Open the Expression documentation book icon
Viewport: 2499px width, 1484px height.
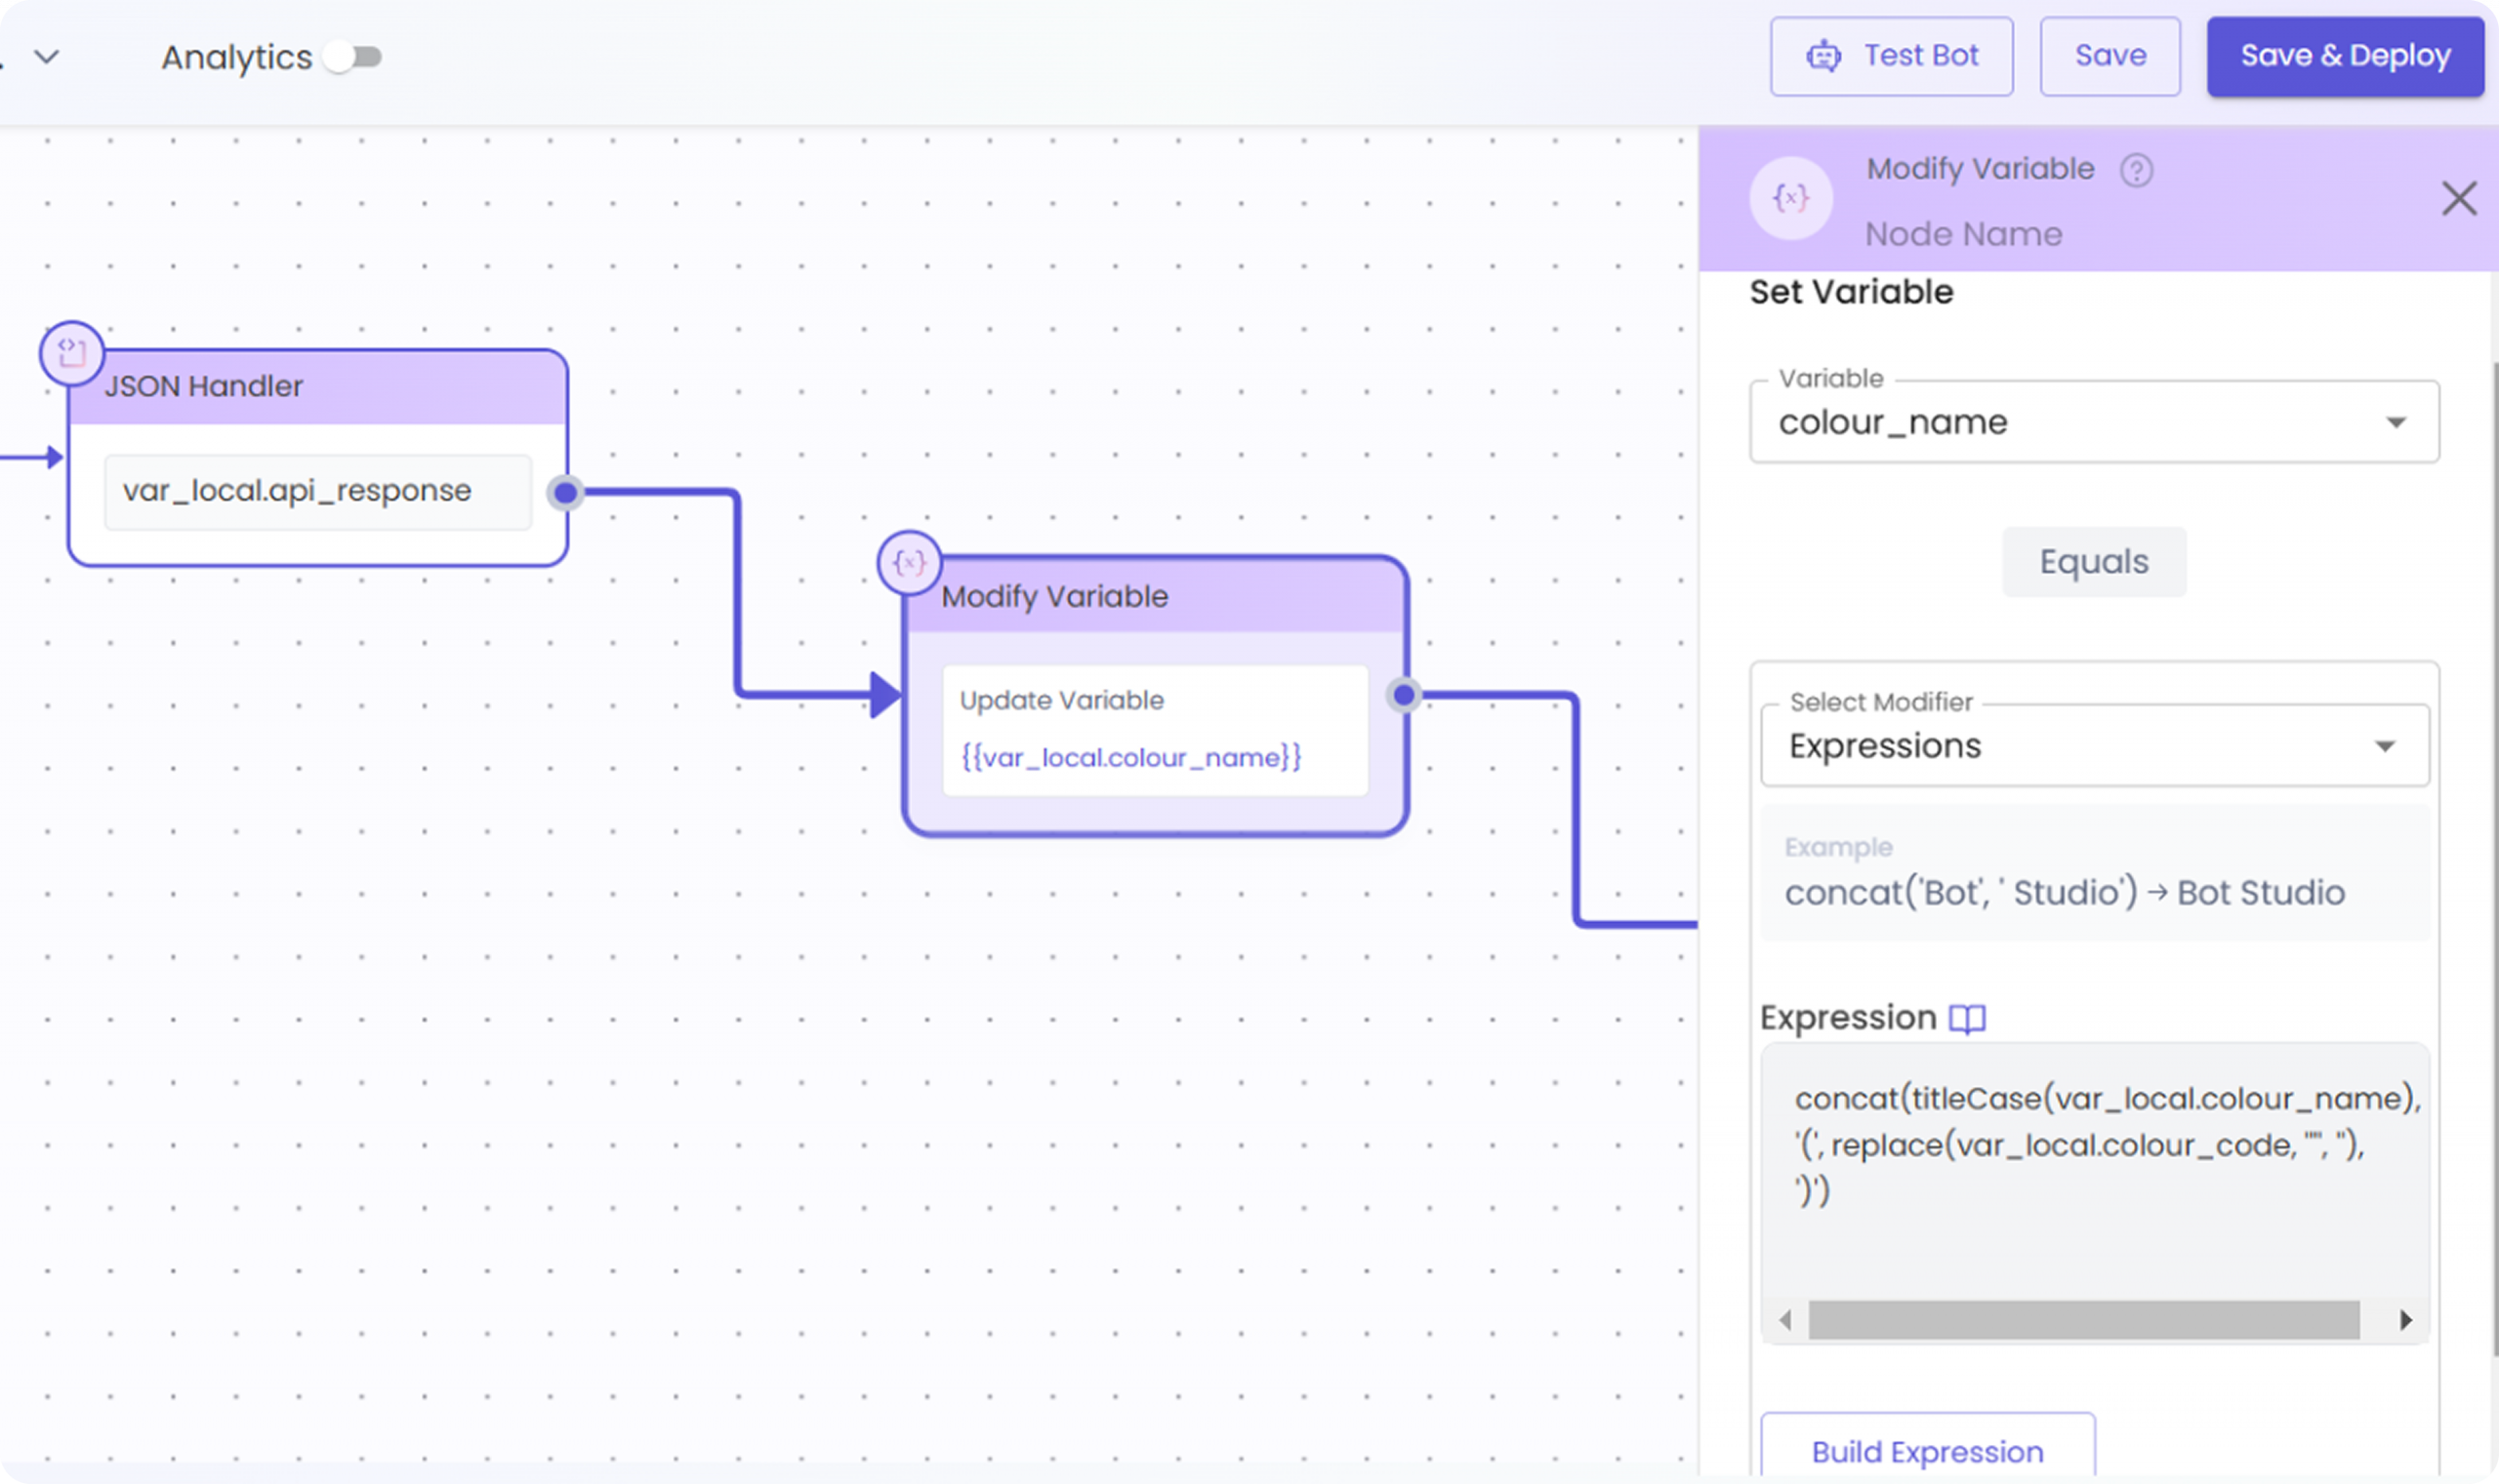click(x=1967, y=1019)
